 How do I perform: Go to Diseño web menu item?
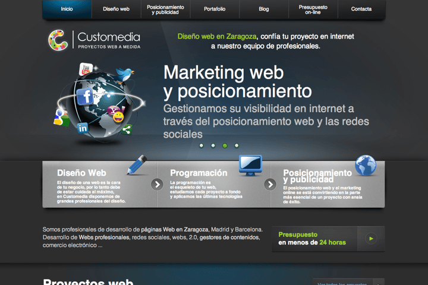117,9
